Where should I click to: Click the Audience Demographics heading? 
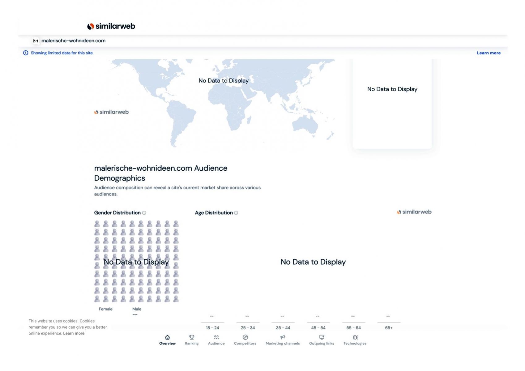pos(161,173)
